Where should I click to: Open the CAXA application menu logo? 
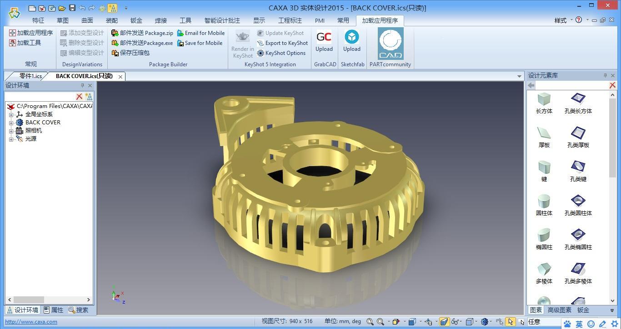14,13
